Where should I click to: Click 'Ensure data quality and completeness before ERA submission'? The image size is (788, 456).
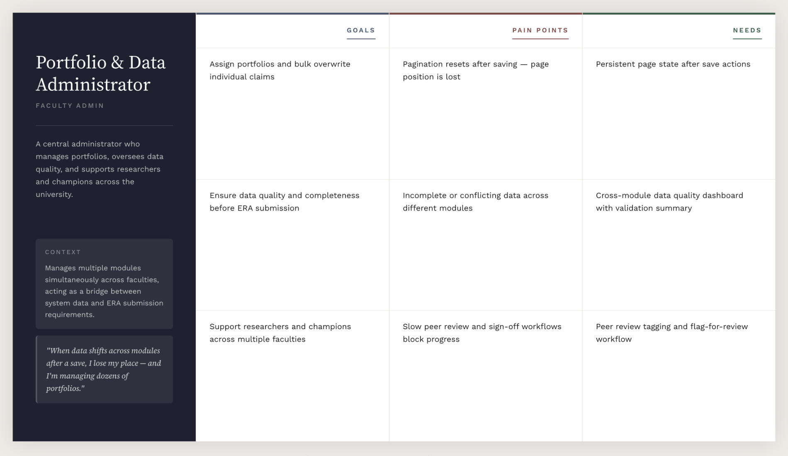[285, 202]
